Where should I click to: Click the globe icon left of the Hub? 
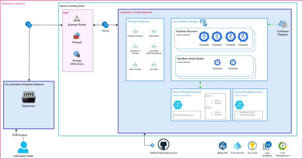[29, 25]
